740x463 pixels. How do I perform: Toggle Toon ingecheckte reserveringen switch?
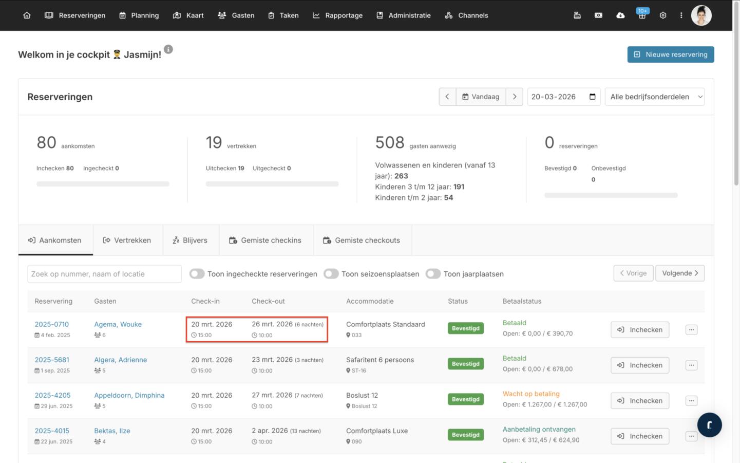[197, 274]
